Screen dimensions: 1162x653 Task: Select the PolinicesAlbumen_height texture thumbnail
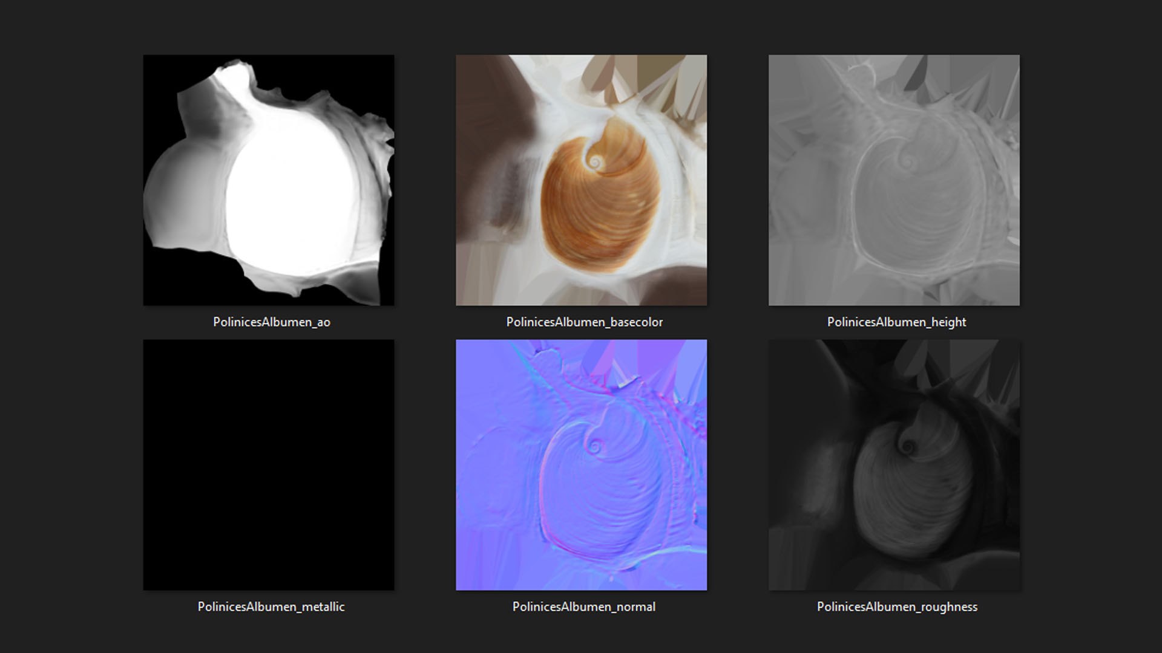(x=894, y=180)
